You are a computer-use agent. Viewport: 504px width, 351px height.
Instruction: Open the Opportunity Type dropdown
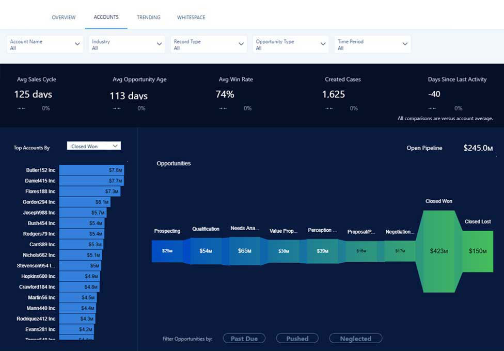291,44
